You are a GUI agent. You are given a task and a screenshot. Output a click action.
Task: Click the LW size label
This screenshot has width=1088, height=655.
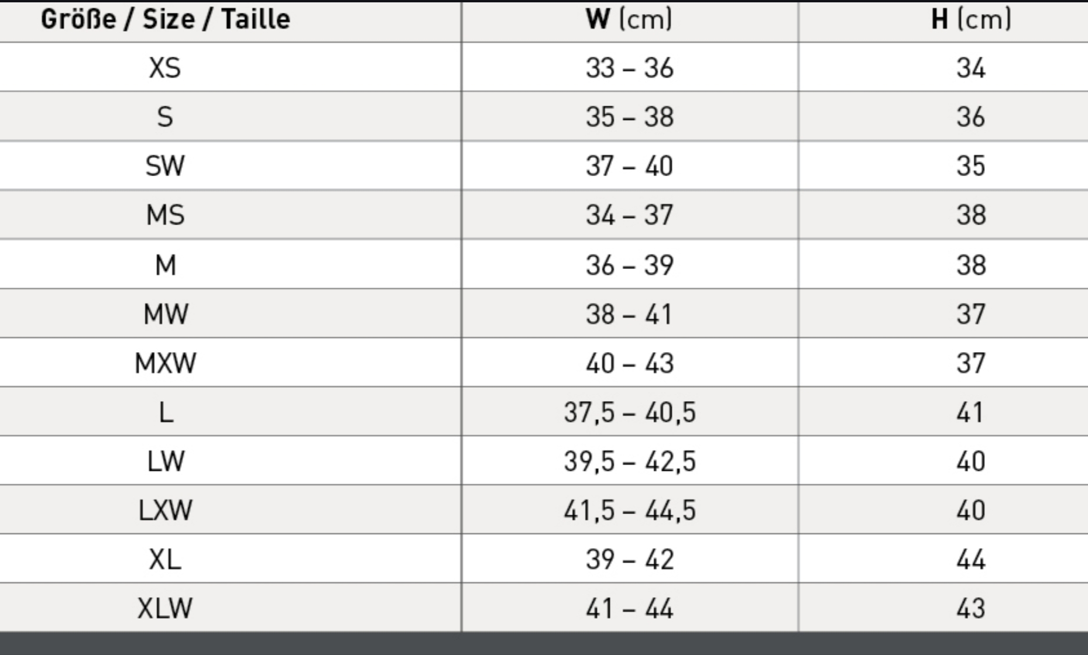click(x=166, y=461)
